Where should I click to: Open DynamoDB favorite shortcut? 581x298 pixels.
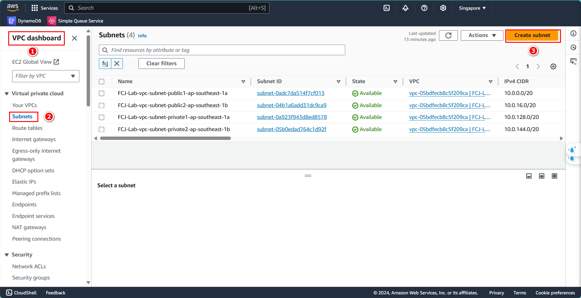(x=24, y=21)
